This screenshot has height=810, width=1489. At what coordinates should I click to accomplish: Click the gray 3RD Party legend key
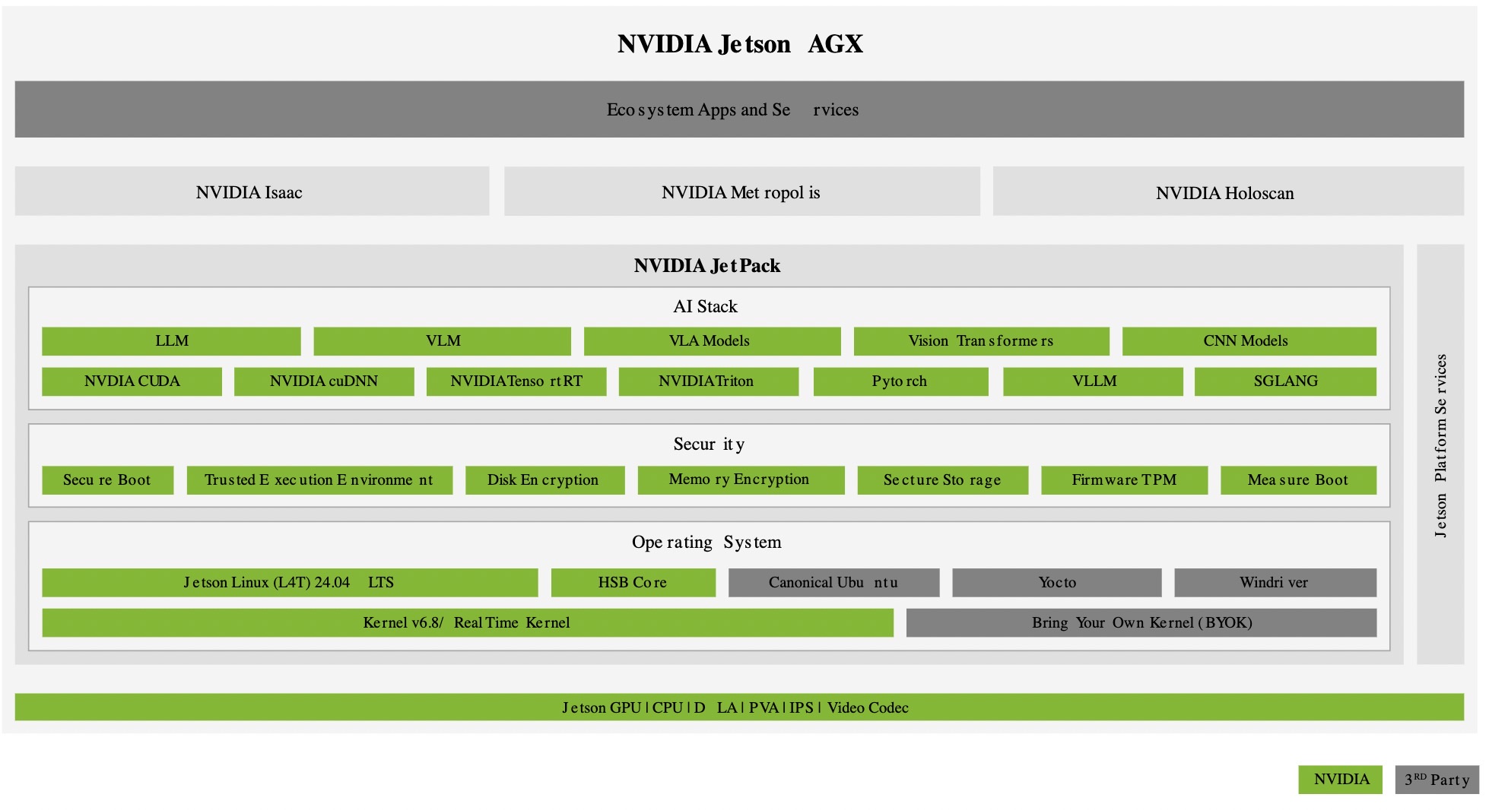pyautogui.click(x=1437, y=780)
